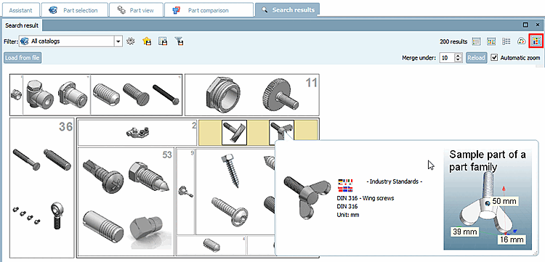
Task: Click the Reload button
Action: pyautogui.click(x=476, y=57)
